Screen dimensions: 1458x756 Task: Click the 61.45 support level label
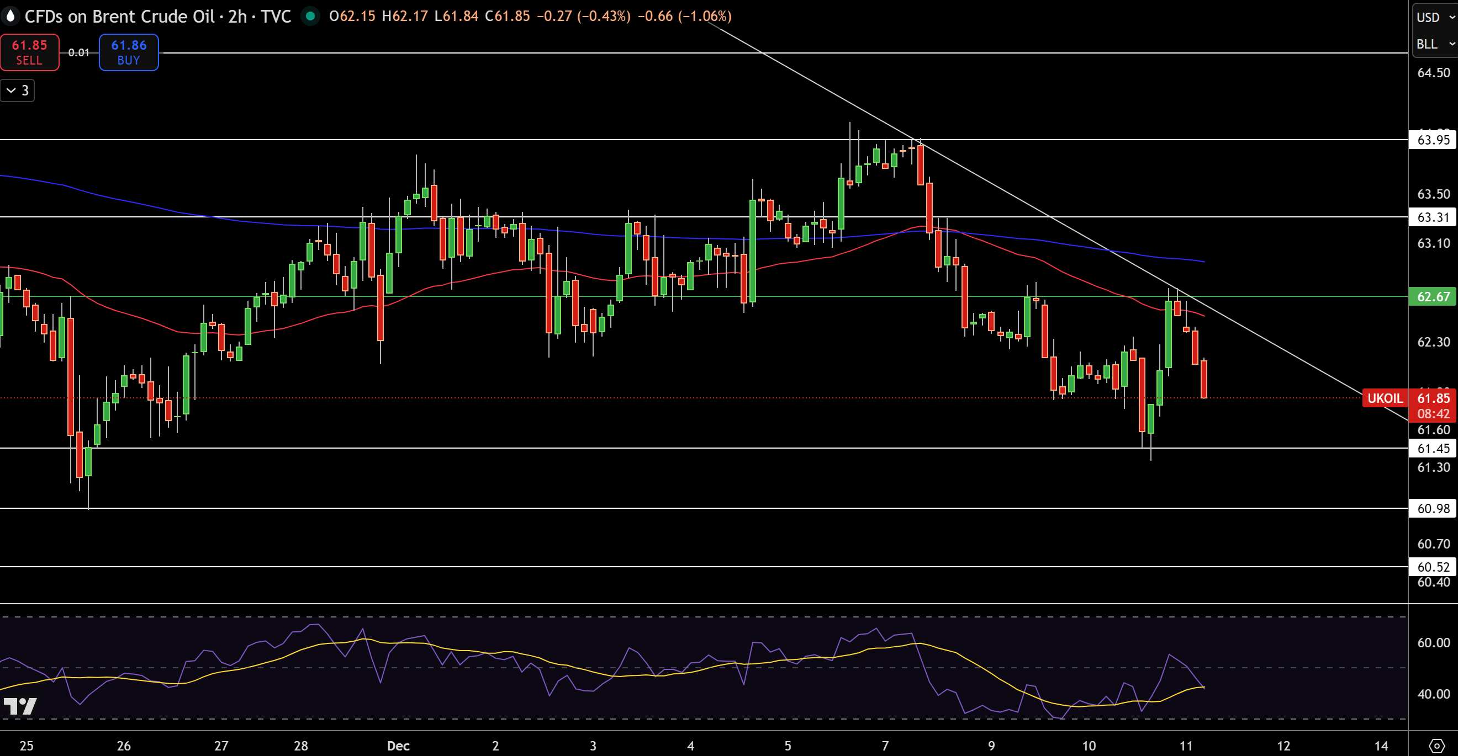(x=1433, y=449)
